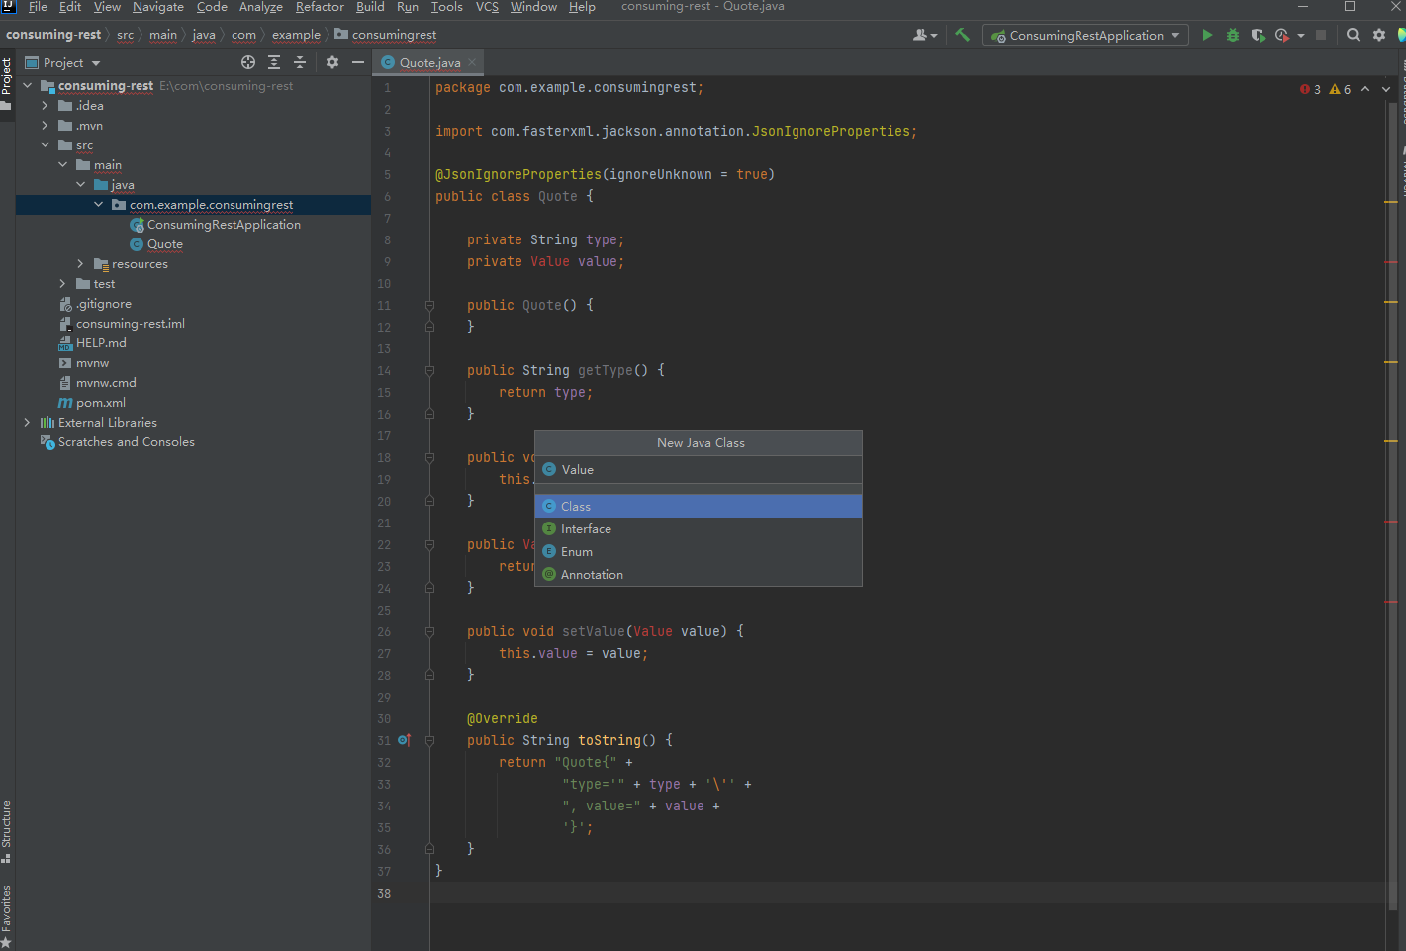The width and height of the screenshot is (1406, 951).
Task: Click the green Run application button
Action: coord(1207,35)
